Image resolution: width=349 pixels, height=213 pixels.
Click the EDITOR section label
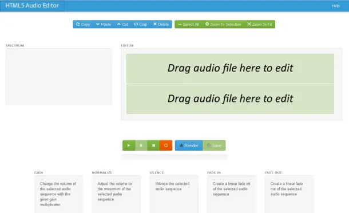click(x=127, y=45)
